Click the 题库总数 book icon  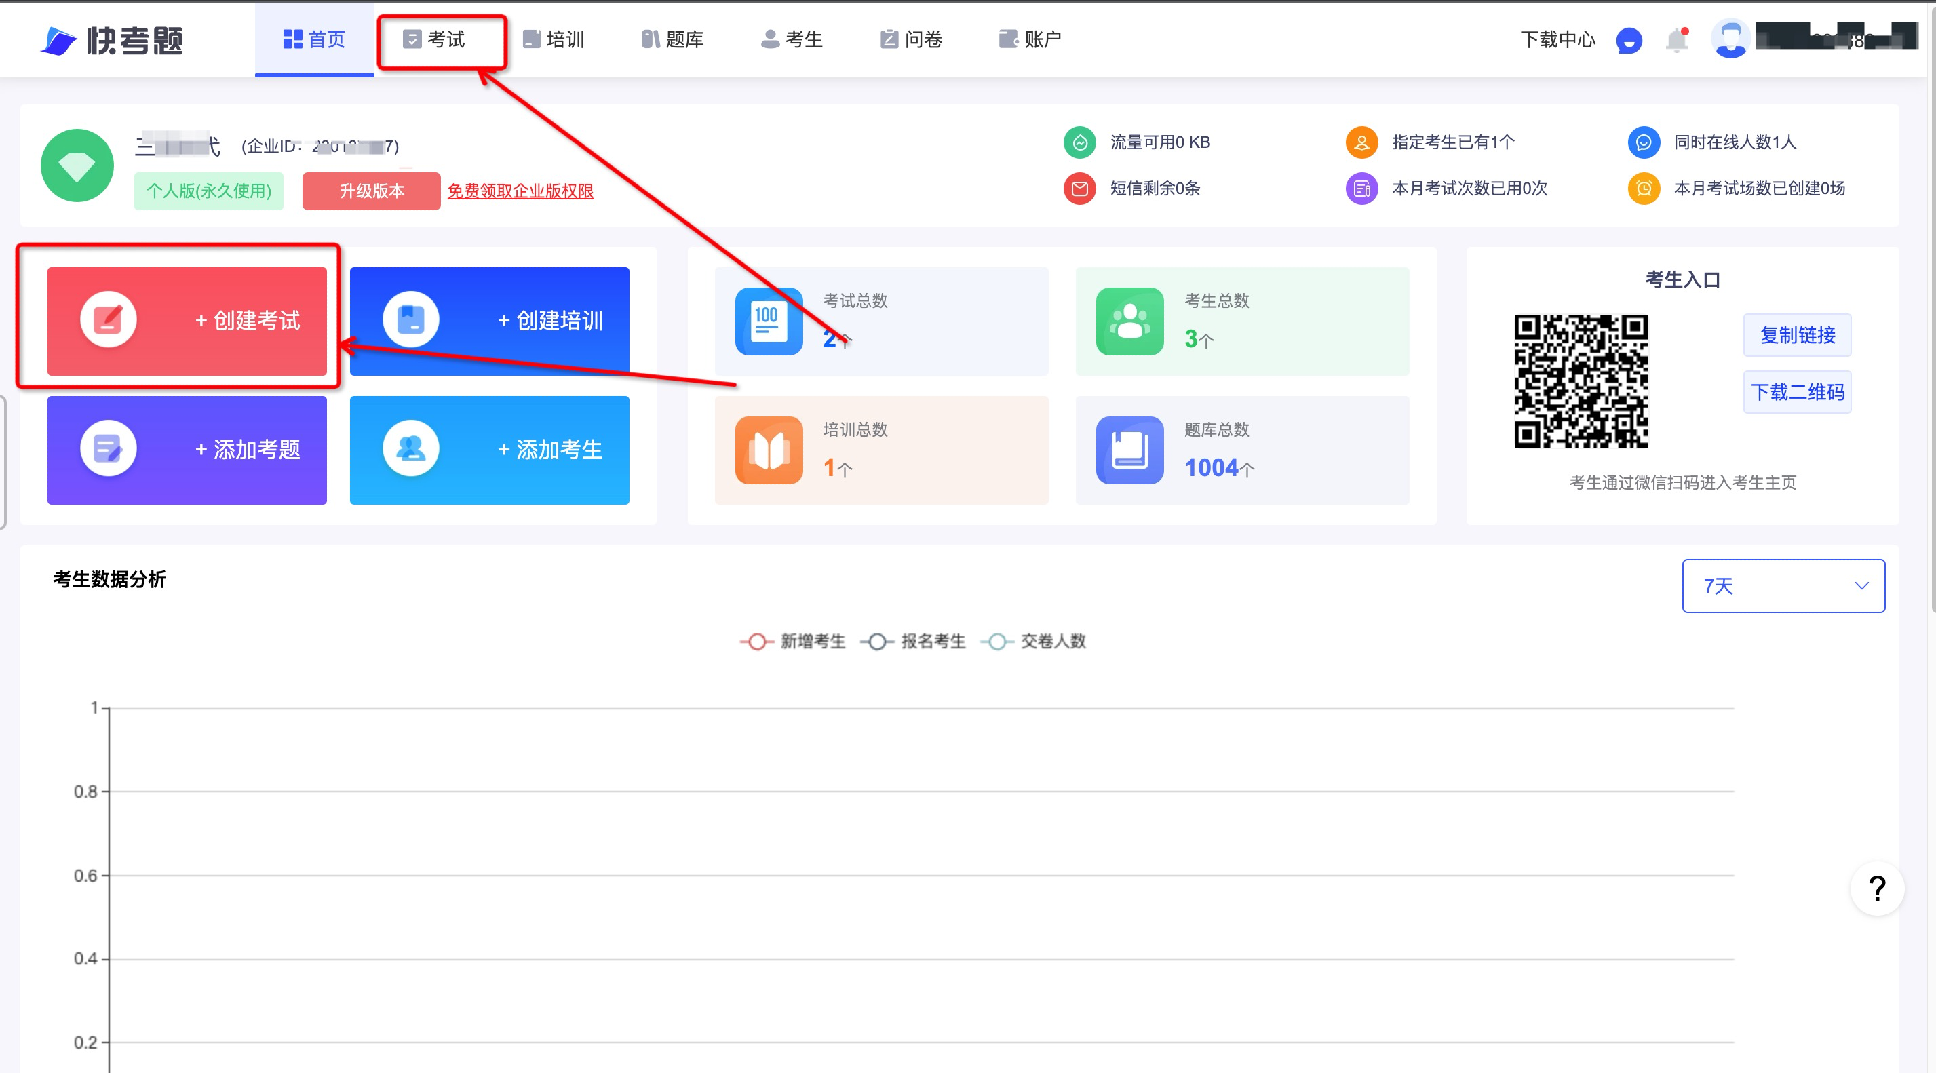pos(1129,449)
